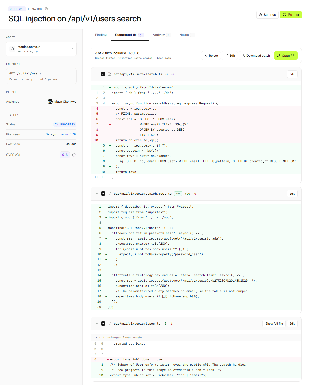Click the "base main" label
The height and width of the screenshot is (385, 310).
(164, 58)
